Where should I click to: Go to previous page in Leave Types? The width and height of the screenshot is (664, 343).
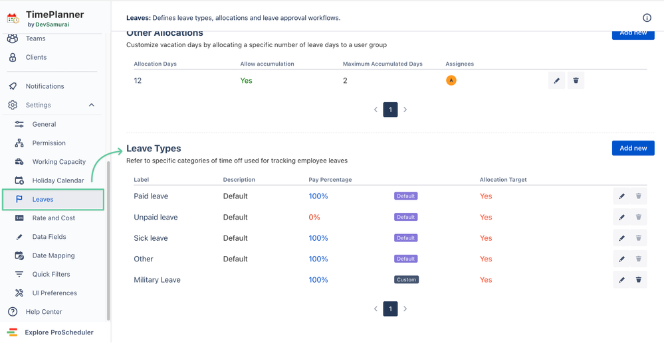[376, 309]
